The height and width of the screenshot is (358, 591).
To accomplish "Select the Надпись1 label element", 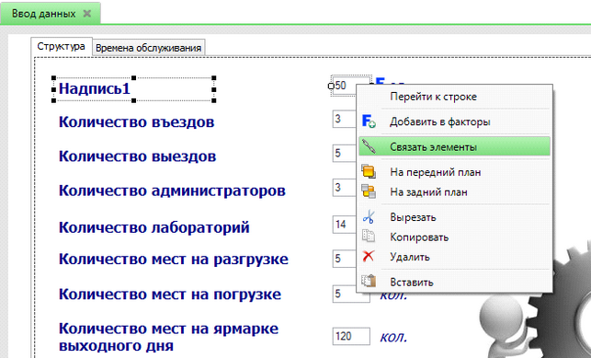I will tap(134, 89).
